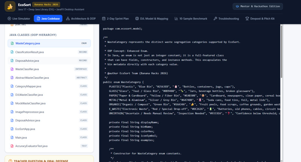Click the file icon of AbstractWasteClassifier.java
Image resolution: width=301 pixels, height=162 pixels.
pos(12,78)
